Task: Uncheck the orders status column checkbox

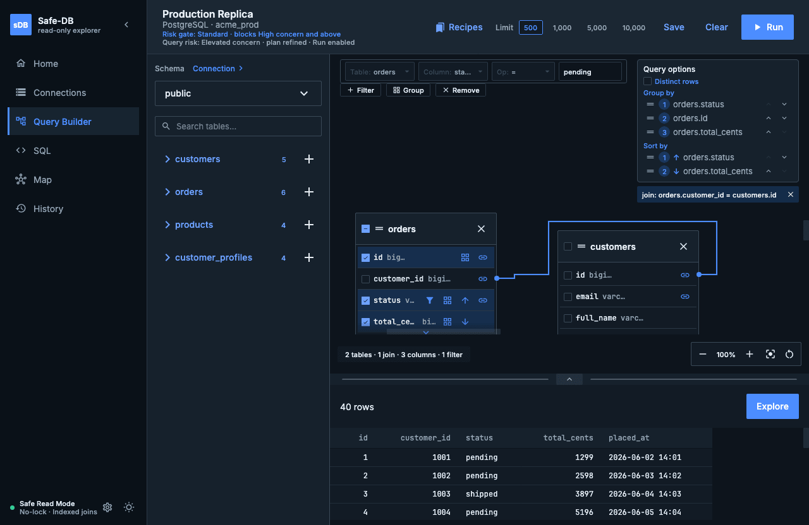Action: tap(365, 300)
